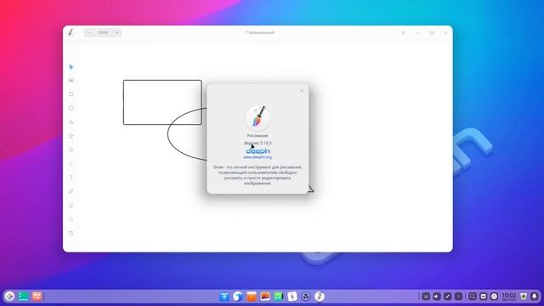
Task: Select the Ellipse tool
Action: (x=71, y=108)
